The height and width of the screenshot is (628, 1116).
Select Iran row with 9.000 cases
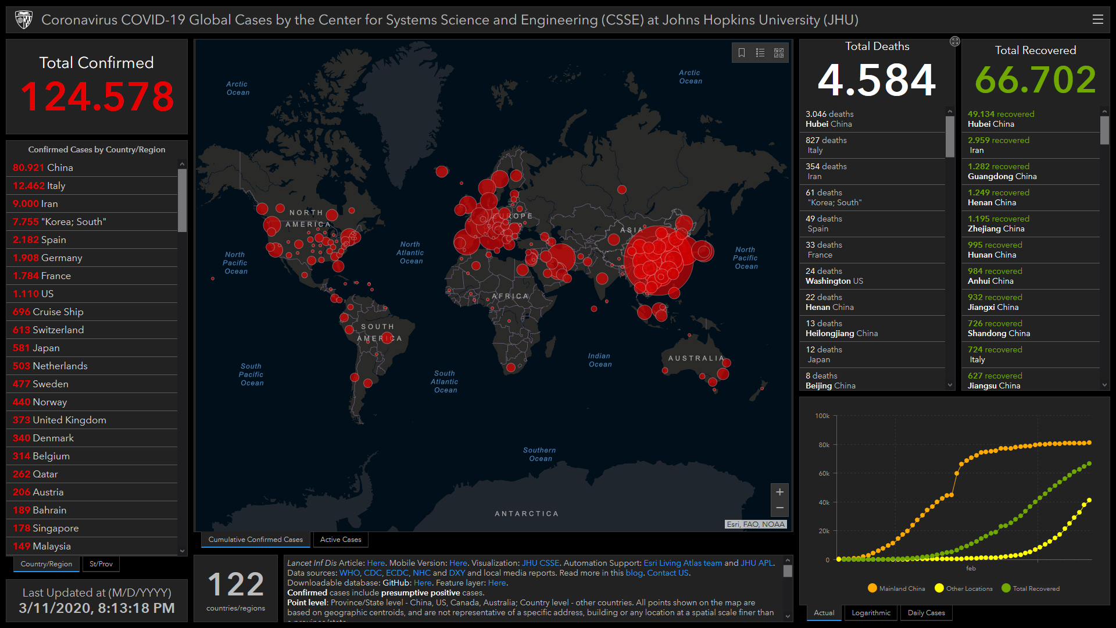[92, 204]
